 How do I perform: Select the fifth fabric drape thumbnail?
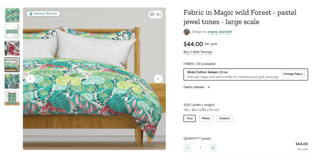(12, 81)
